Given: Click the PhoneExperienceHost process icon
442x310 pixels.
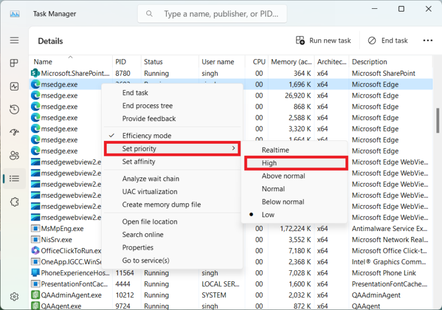Looking at the screenshot, I should [35, 273].
